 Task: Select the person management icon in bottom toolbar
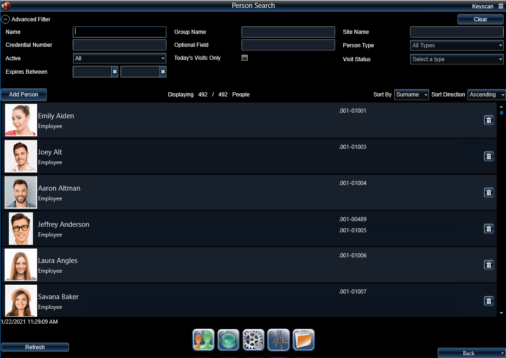click(203, 339)
